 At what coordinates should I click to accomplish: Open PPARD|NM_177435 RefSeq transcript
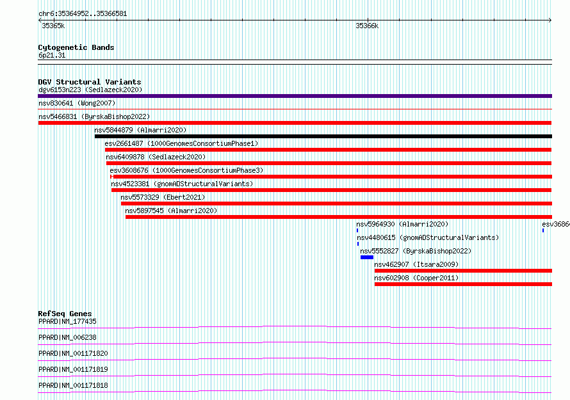click(x=68, y=321)
